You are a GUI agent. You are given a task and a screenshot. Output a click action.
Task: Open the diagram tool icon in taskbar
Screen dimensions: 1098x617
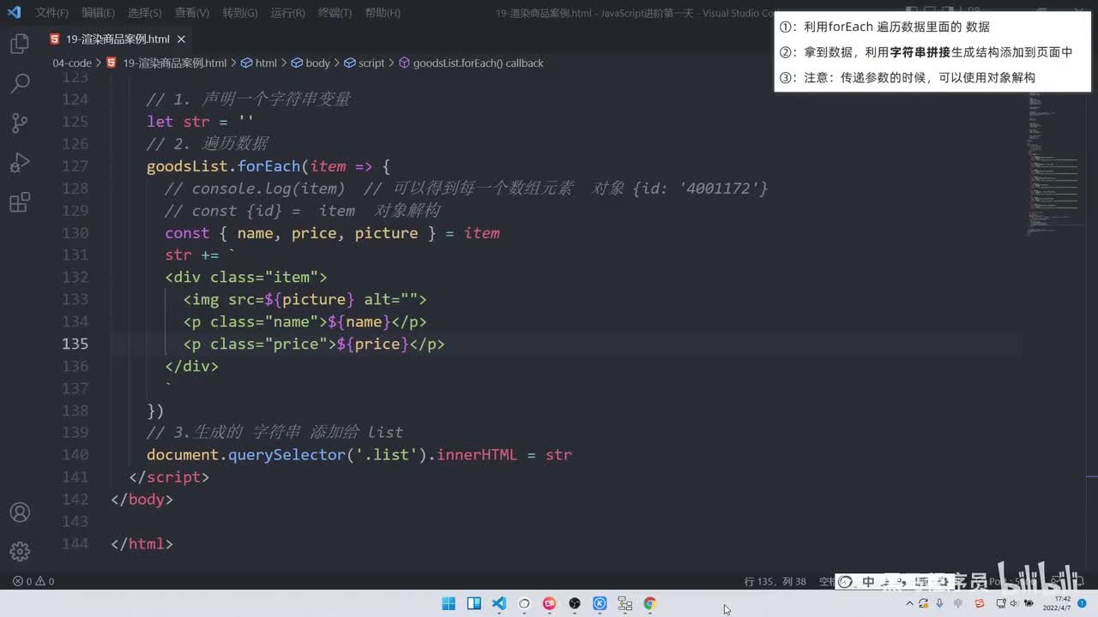click(624, 603)
